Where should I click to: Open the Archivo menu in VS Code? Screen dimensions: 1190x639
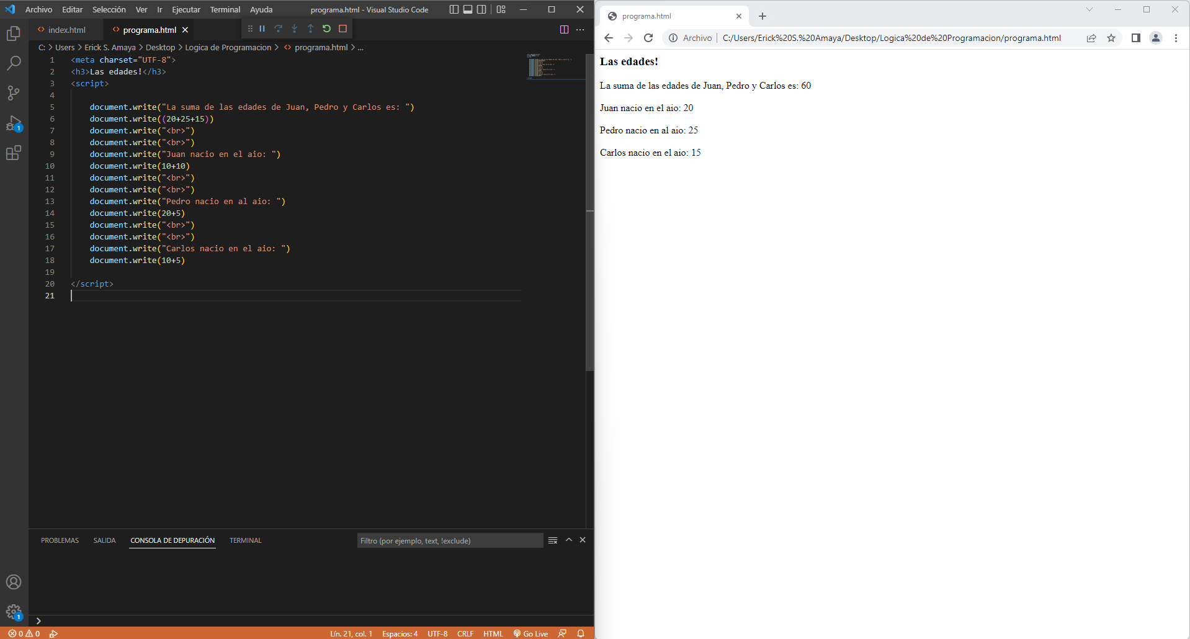(x=38, y=9)
